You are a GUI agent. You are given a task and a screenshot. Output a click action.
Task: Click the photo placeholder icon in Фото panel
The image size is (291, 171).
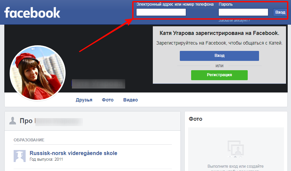coord(236,149)
